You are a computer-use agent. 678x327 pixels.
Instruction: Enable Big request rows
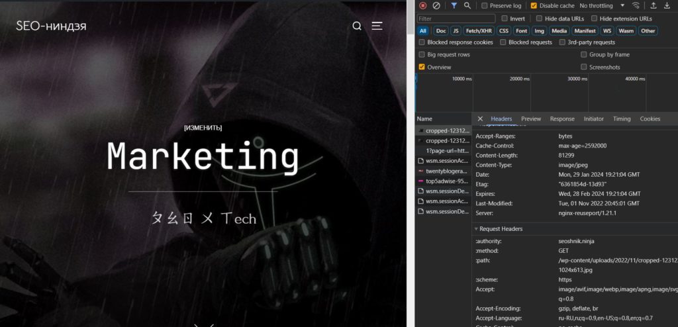tap(422, 54)
